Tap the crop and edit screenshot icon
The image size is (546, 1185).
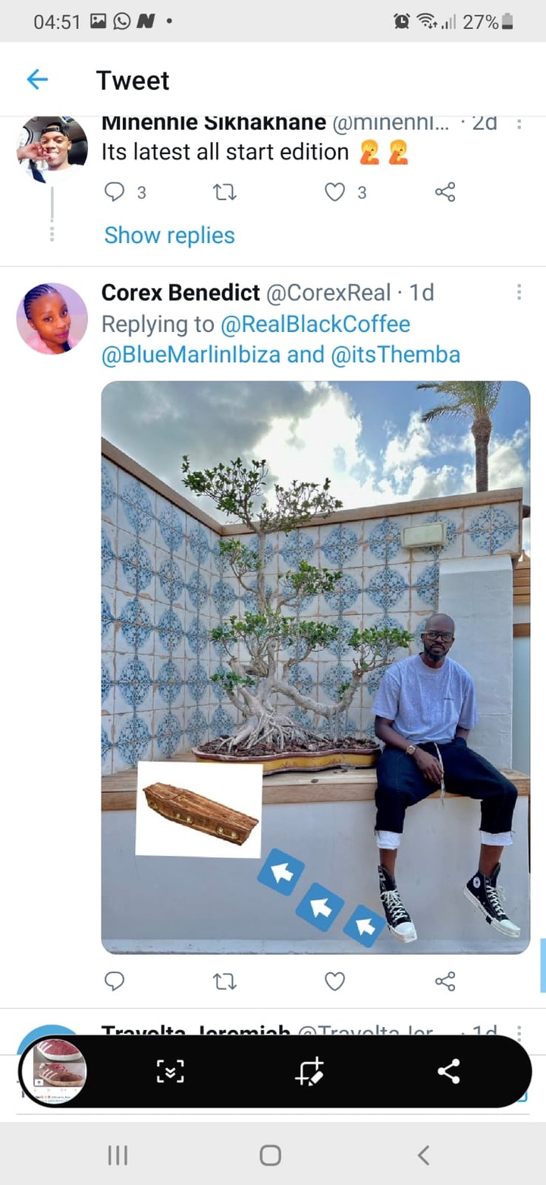pyautogui.click(x=310, y=1072)
